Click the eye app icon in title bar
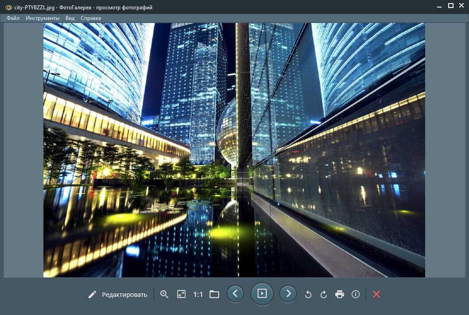 [8, 7]
